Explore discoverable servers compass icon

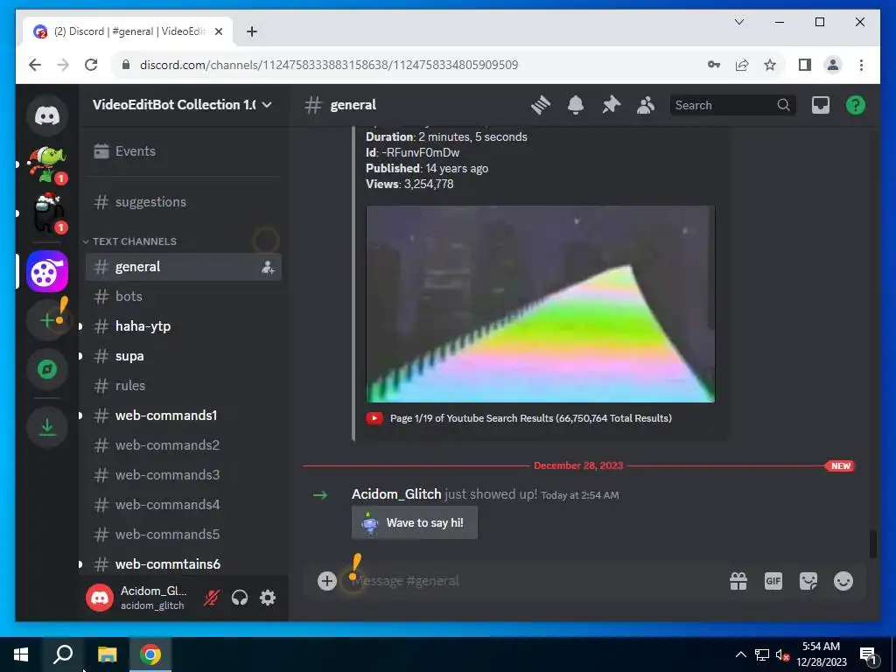[47, 369]
